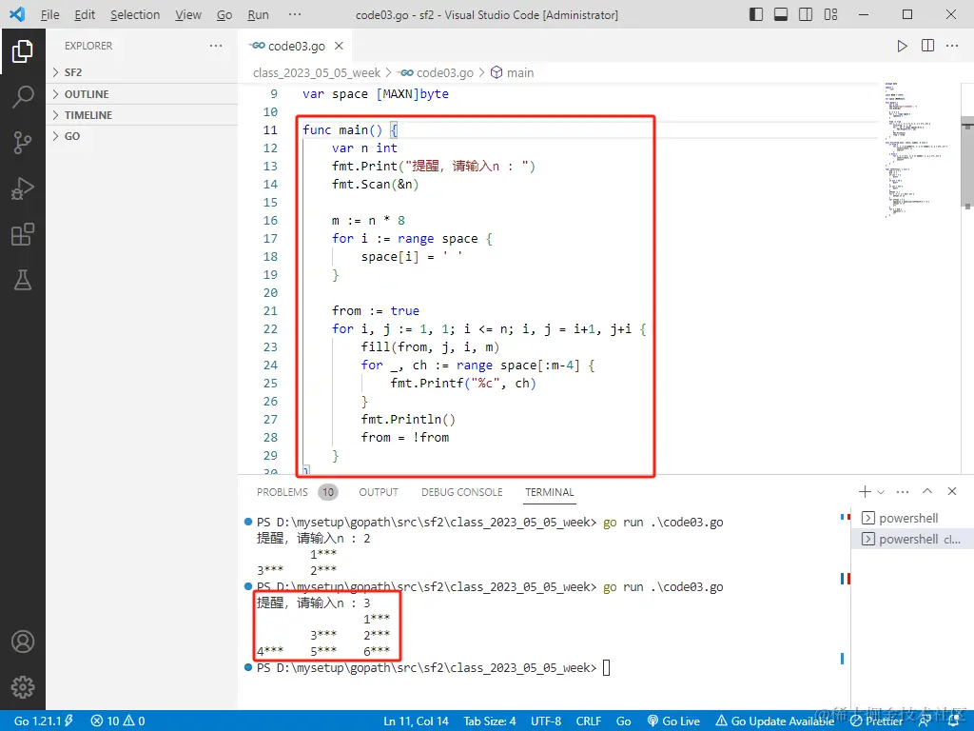Switch to the PROBLEMS tab
This screenshot has width=974, height=731.
282,492
